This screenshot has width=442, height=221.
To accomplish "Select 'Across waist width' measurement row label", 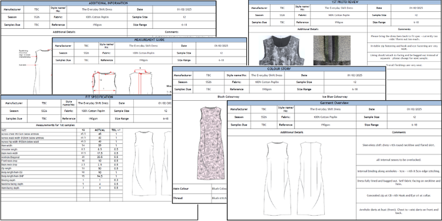I will pyautogui.click(x=22, y=138).
